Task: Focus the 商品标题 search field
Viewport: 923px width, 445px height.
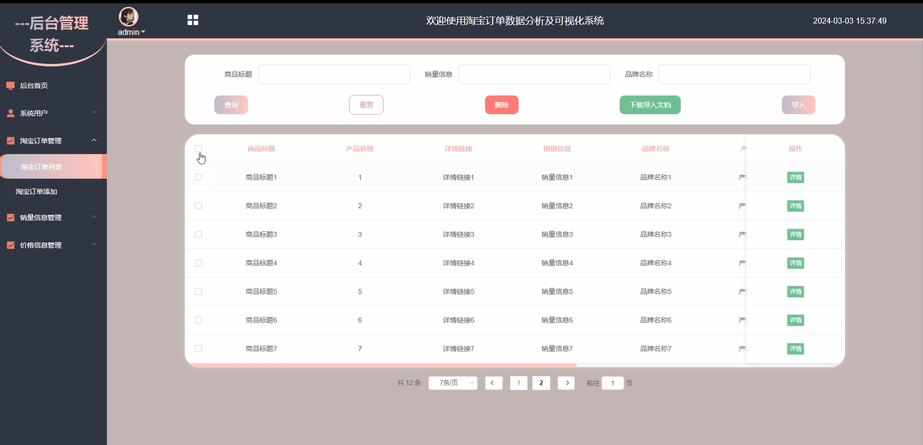Action: tap(334, 74)
